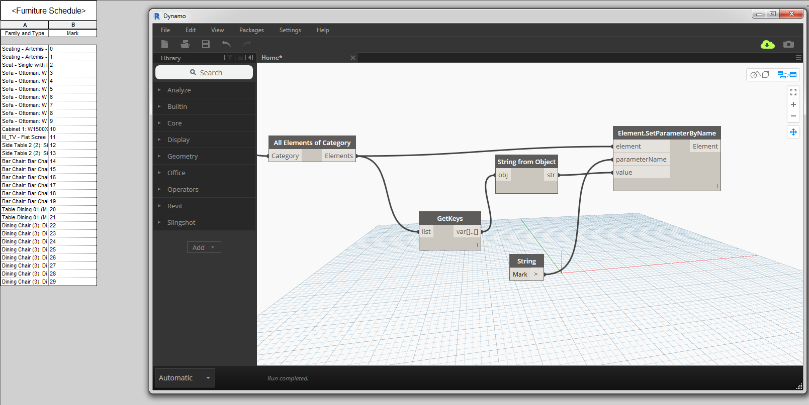Open the View menu

click(x=217, y=30)
